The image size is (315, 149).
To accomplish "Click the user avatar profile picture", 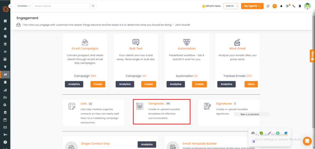I will point(307,6).
